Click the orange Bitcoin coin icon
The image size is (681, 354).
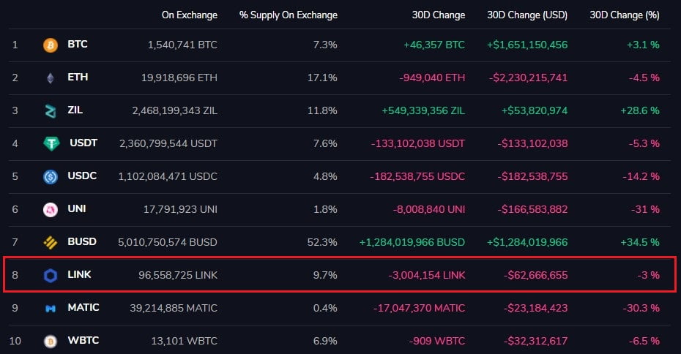click(50, 45)
